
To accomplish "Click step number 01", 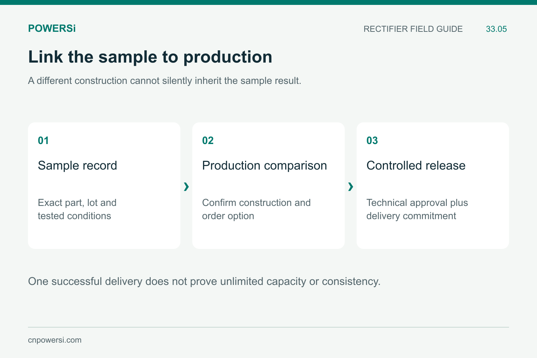I will [x=43, y=141].
